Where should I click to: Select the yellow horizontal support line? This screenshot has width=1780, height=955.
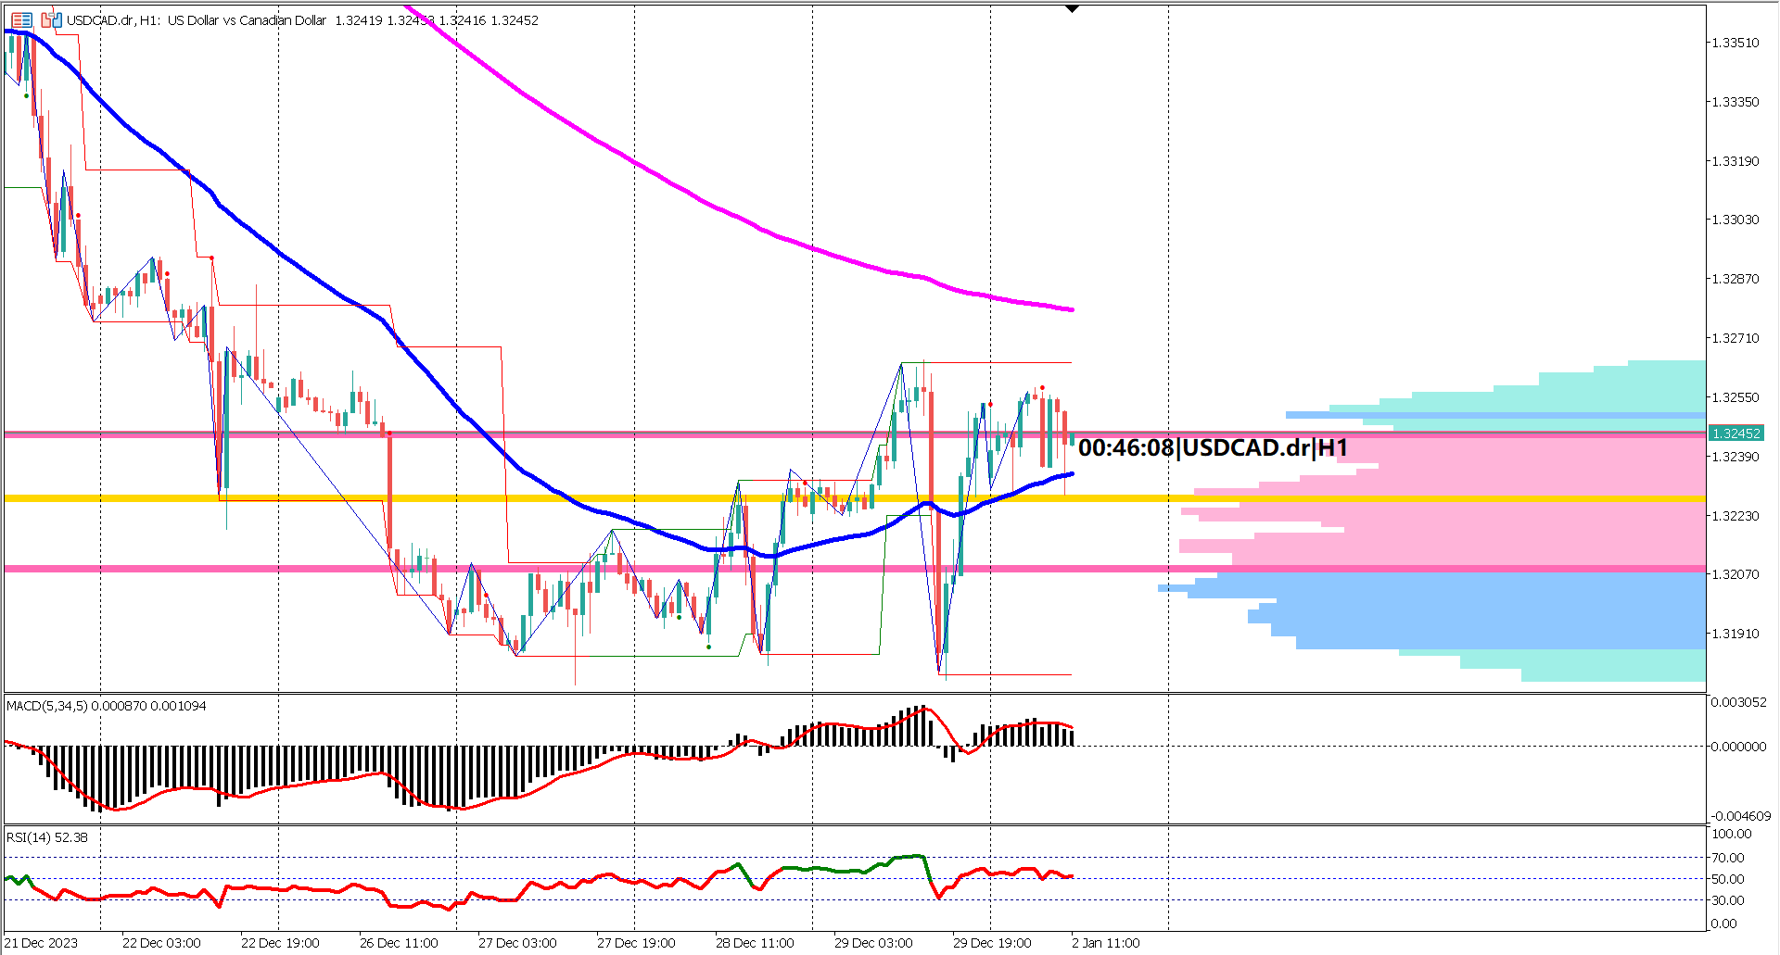click(x=556, y=496)
